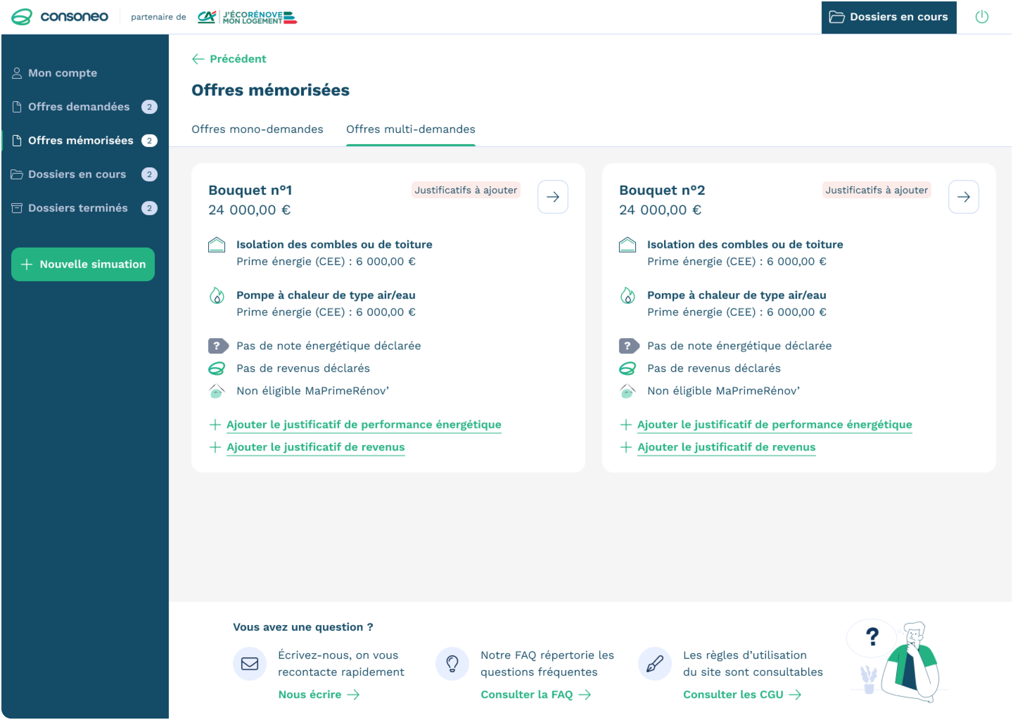The height and width of the screenshot is (720, 1013).
Task: Start a Nouvelle simulation
Action: [83, 264]
